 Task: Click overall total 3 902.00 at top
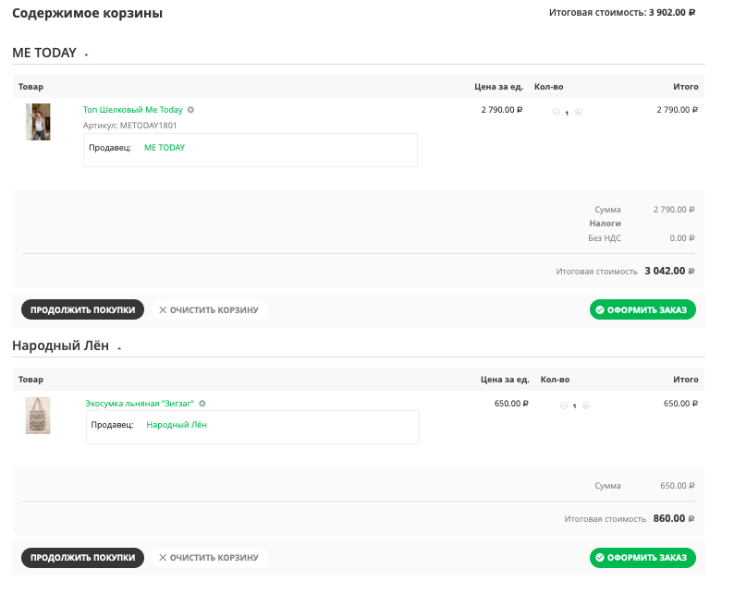[x=672, y=13]
